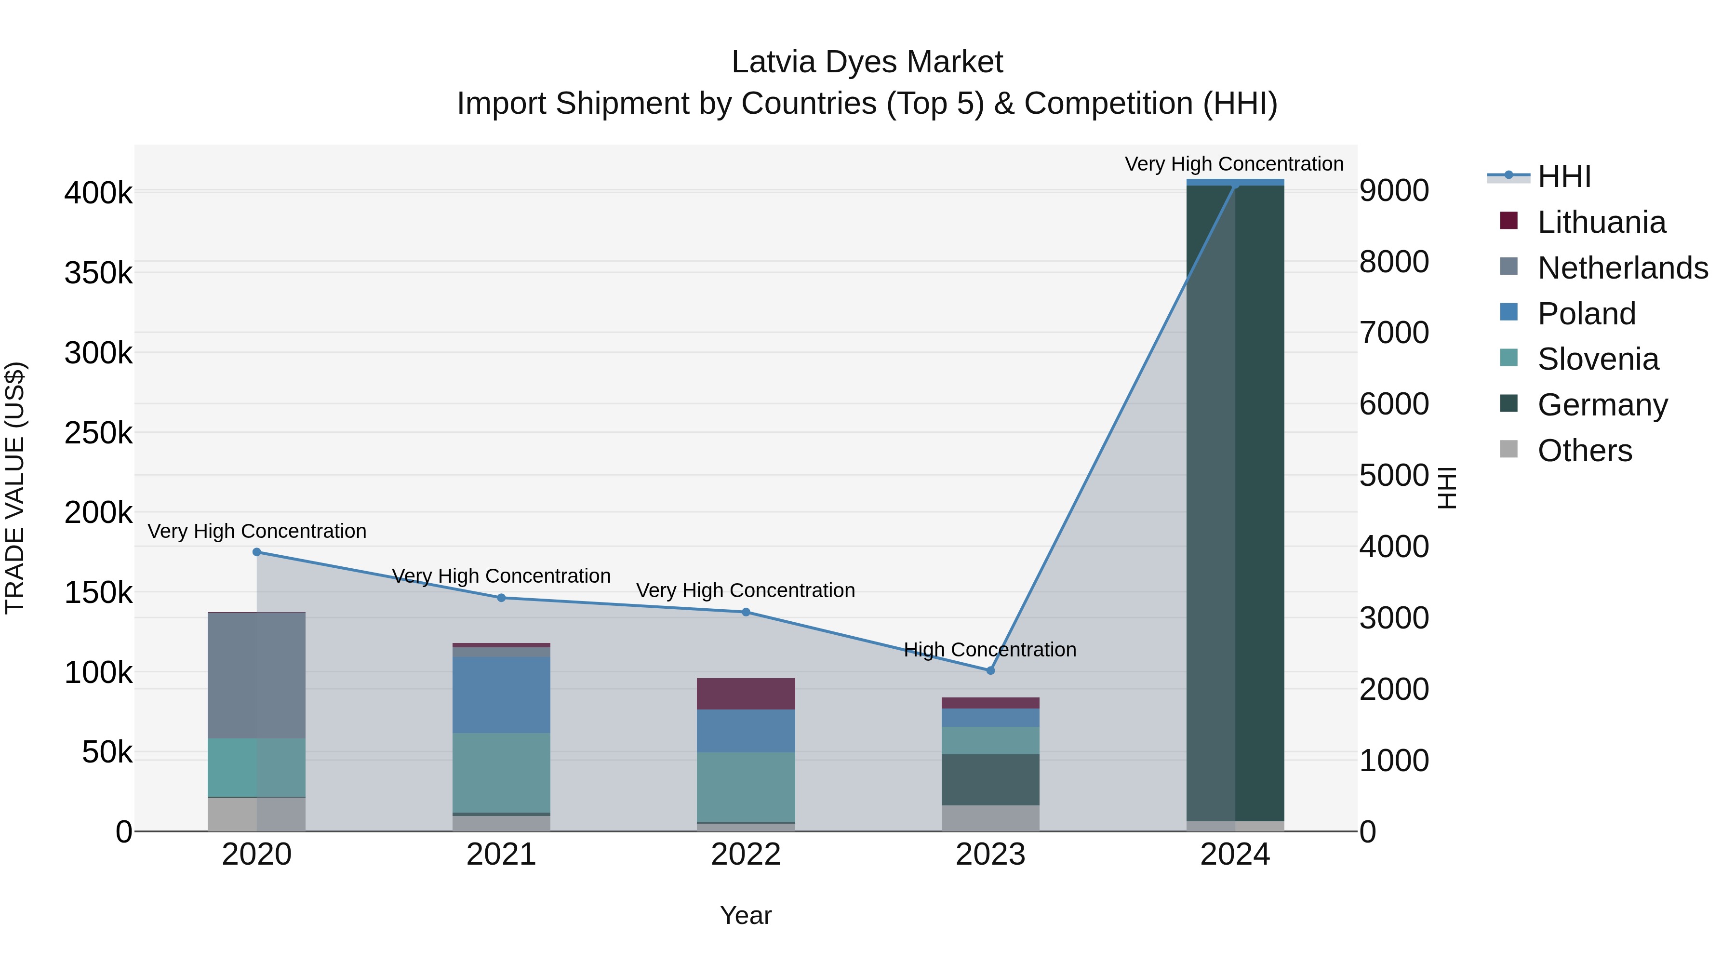Select the 2022 HHI data point

click(x=746, y=612)
